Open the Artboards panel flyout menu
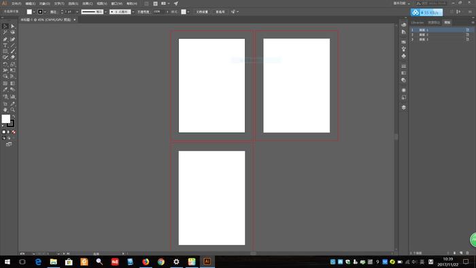This screenshot has height=268, width=476. [473, 22]
